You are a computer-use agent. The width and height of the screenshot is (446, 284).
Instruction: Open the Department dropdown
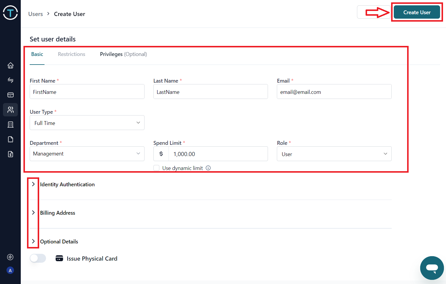(x=87, y=154)
